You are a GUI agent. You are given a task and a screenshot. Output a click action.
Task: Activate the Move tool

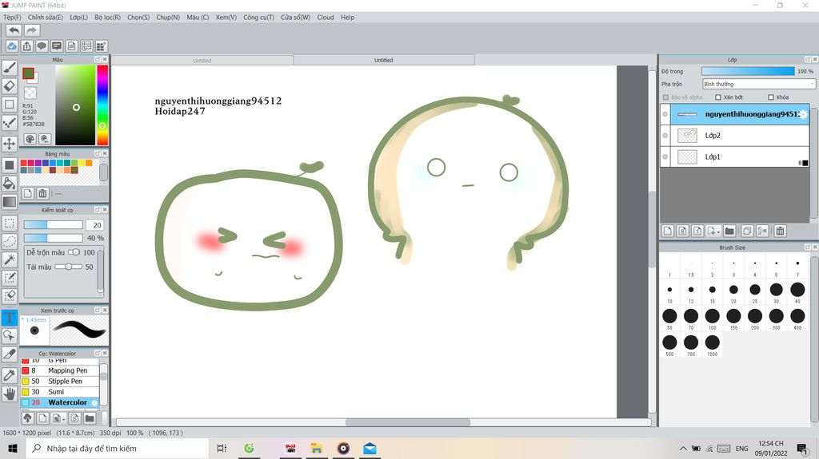coord(10,144)
